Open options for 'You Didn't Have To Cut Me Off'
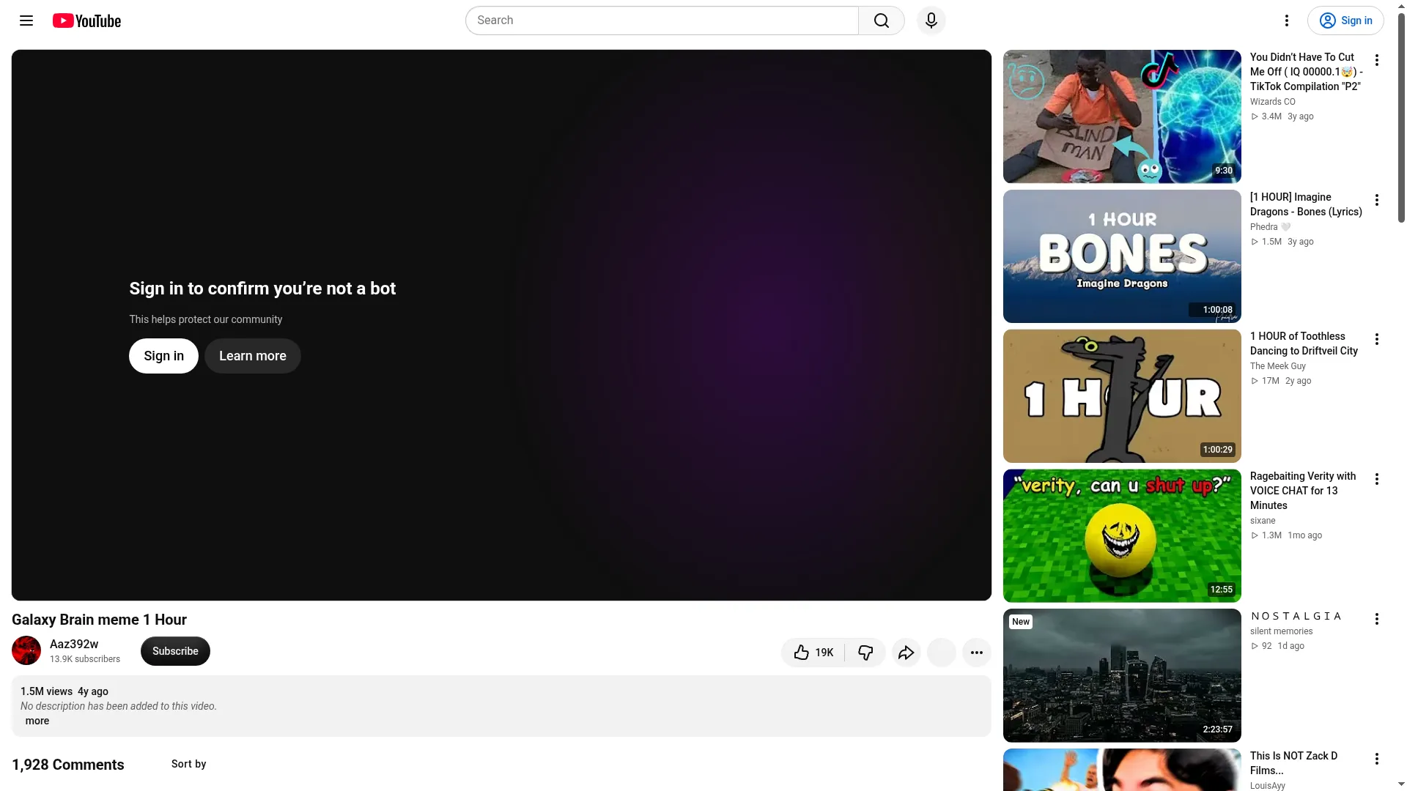Viewport: 1407px width, 791px height. tap(1377, 60)
